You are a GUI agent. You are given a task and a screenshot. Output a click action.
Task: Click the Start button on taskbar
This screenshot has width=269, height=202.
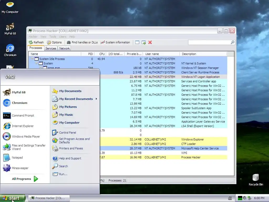(13, 198)
